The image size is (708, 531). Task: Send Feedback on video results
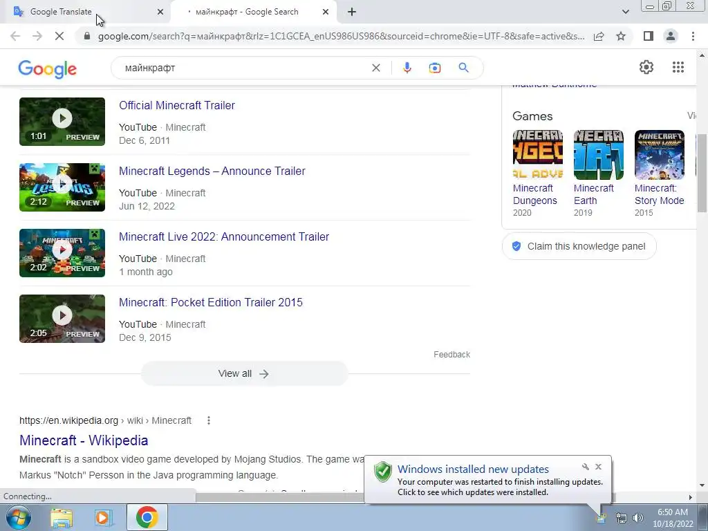pos(451,355)
